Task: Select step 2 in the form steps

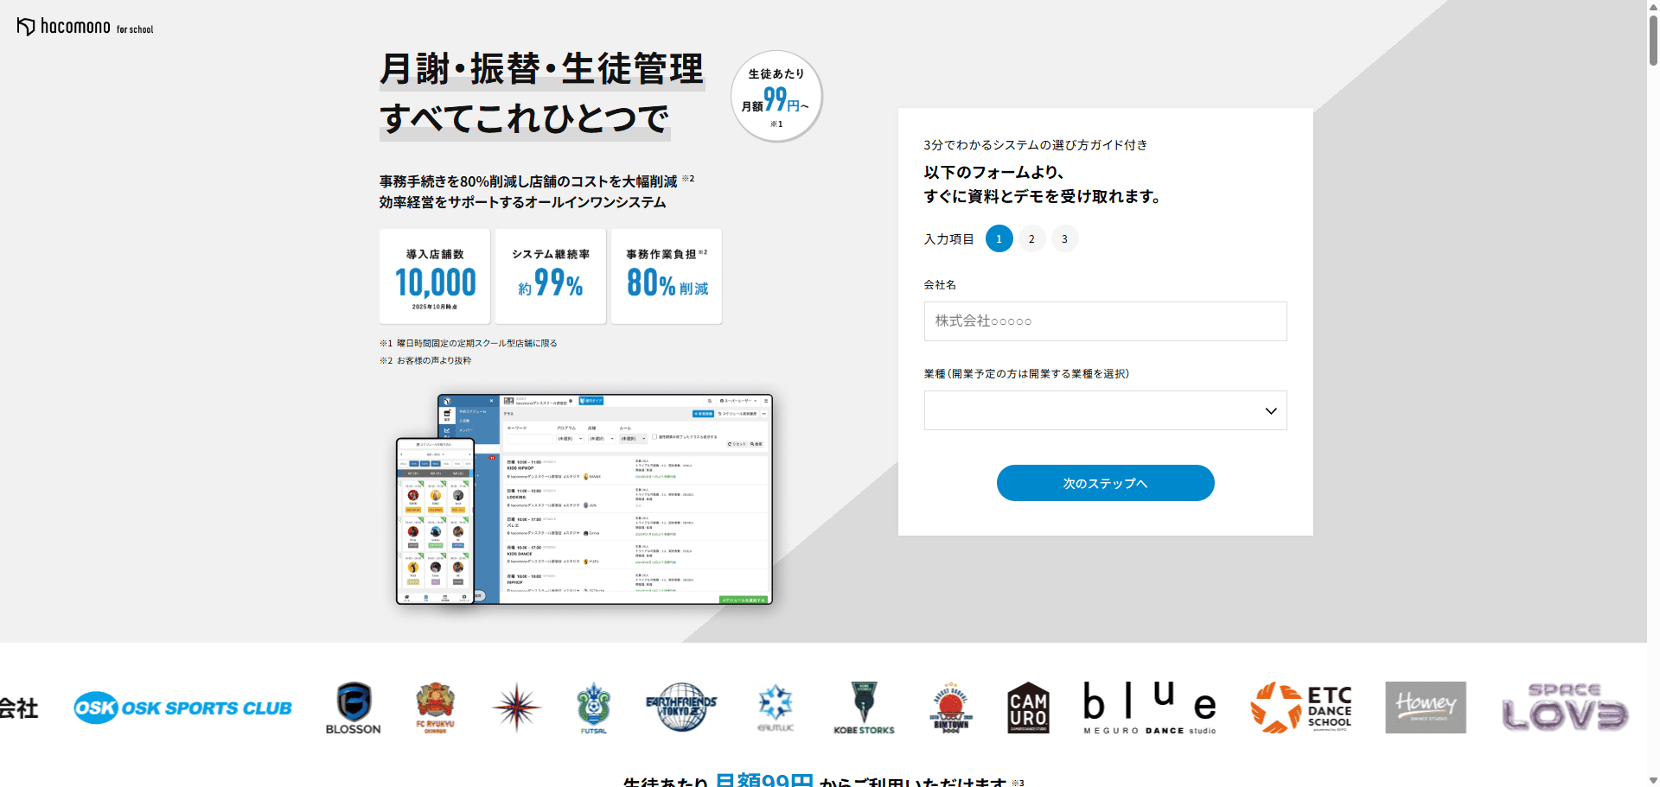Action: coord(1031,239)
